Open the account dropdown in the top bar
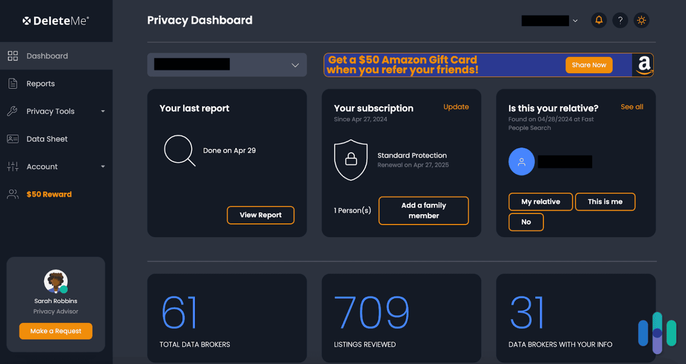The image size is (686, 364). [575, 20]
